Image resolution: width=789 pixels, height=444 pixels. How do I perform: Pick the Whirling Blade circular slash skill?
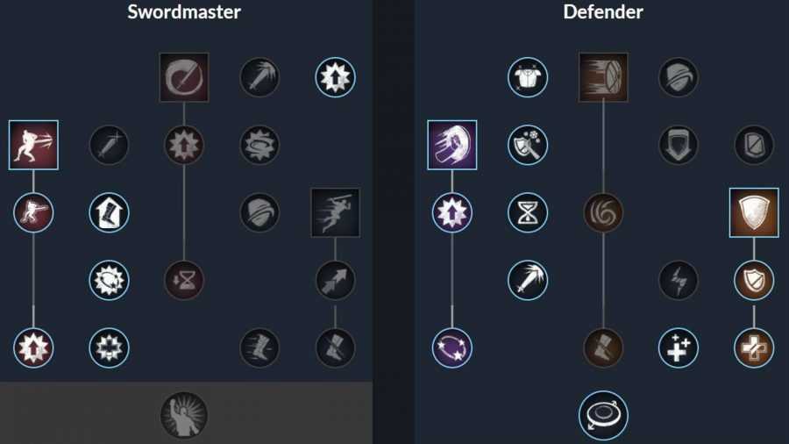tap(184, 77)
